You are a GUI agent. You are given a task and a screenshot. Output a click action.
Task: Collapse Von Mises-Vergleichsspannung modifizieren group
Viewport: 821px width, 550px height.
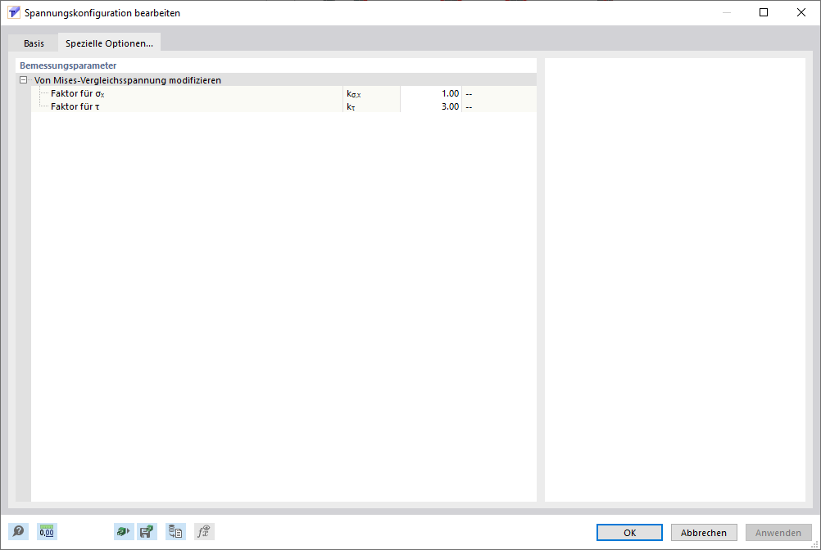click(x=23, y=80)
